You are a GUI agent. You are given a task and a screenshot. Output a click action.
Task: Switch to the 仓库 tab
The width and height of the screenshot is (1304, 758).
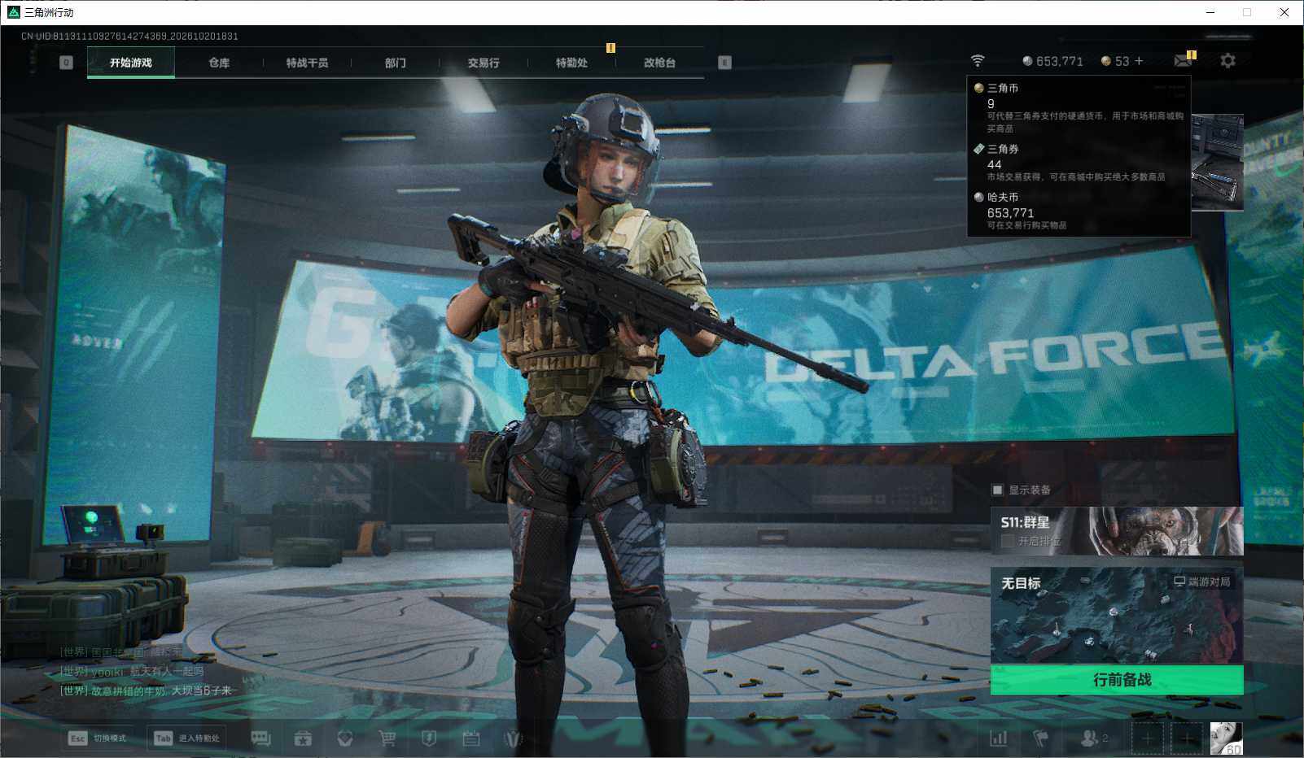click(x=219, y=63)
